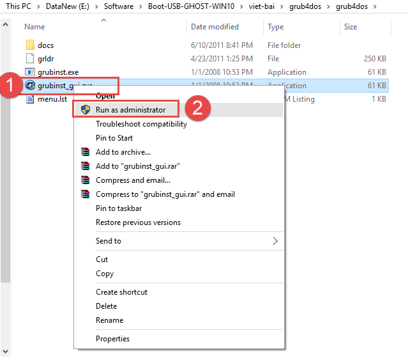Click WinRAR icon next to Add to archive
Image resolution: width=408 pixels, height=358 pixels.
[84, 152]
